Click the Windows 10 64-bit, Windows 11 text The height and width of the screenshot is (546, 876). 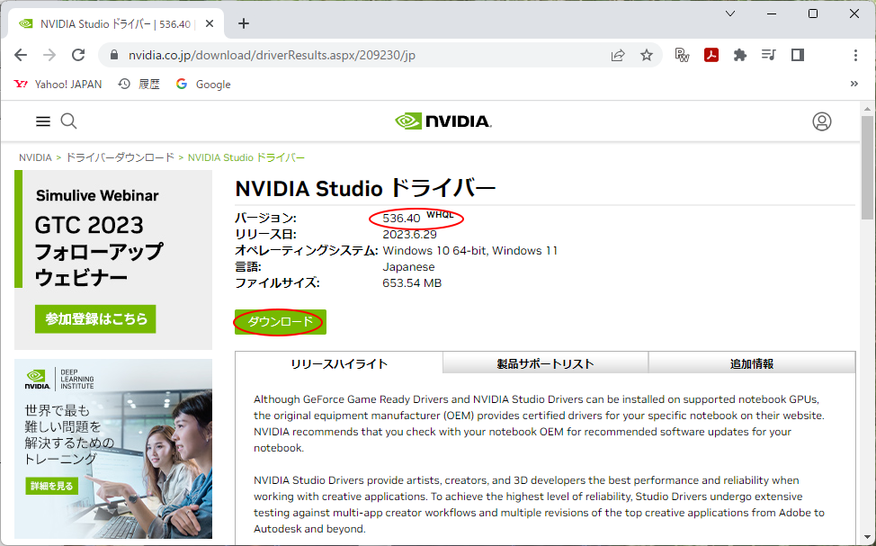tap(469, 250)
